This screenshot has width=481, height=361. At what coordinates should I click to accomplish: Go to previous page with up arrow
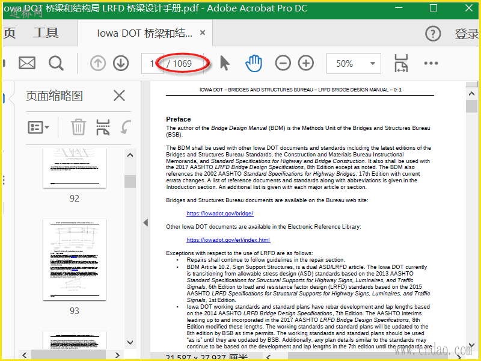98,64
